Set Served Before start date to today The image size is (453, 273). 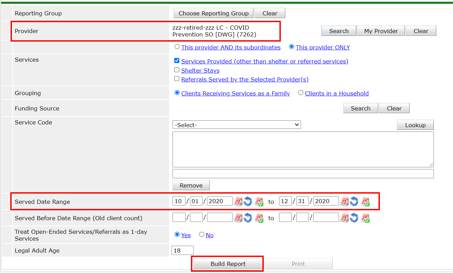[259, 217]
